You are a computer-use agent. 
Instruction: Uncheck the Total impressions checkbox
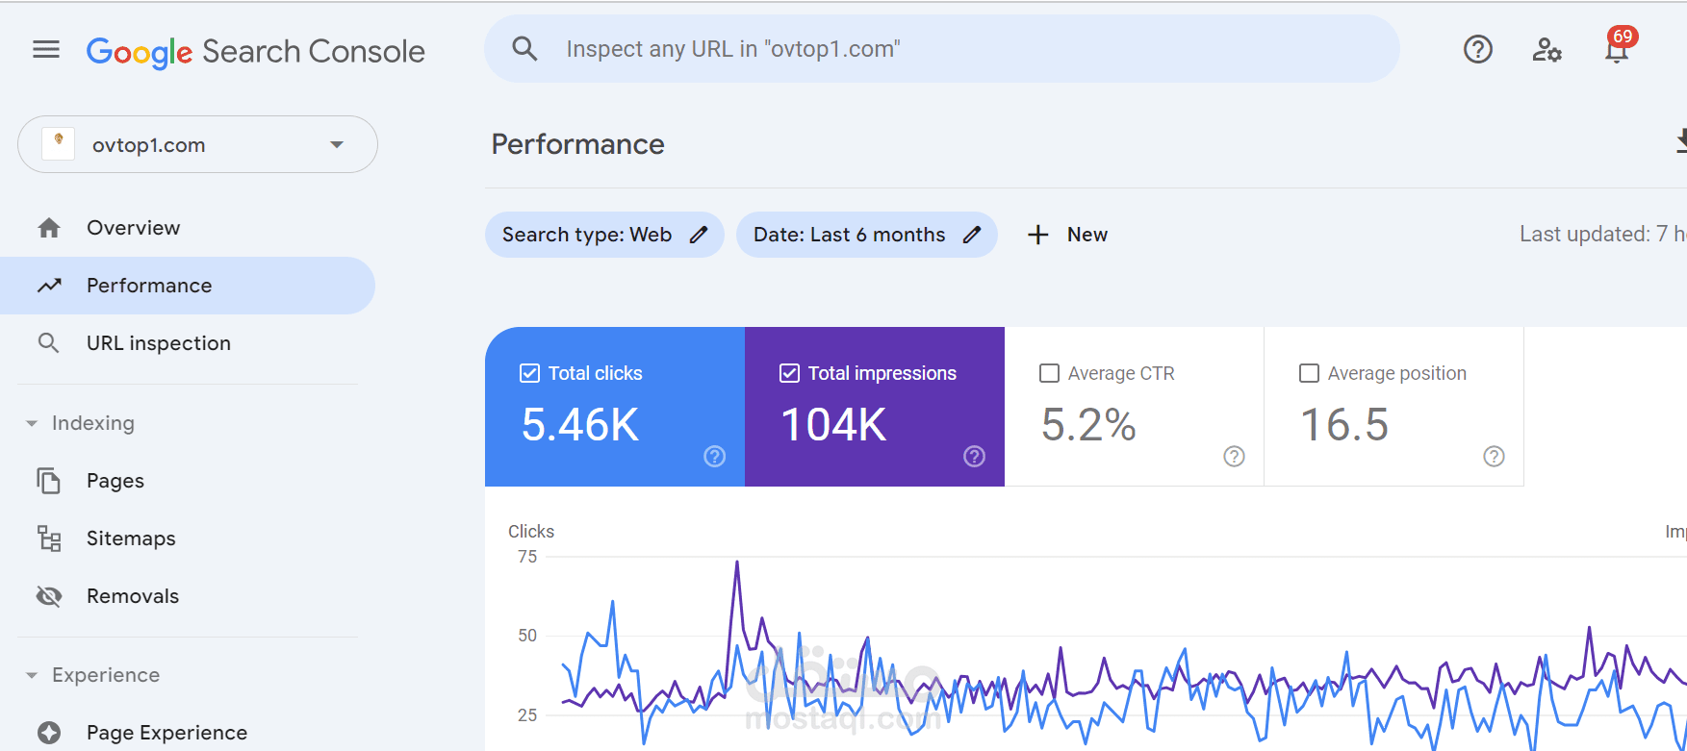pyautogui.click(x=789, y=373)
